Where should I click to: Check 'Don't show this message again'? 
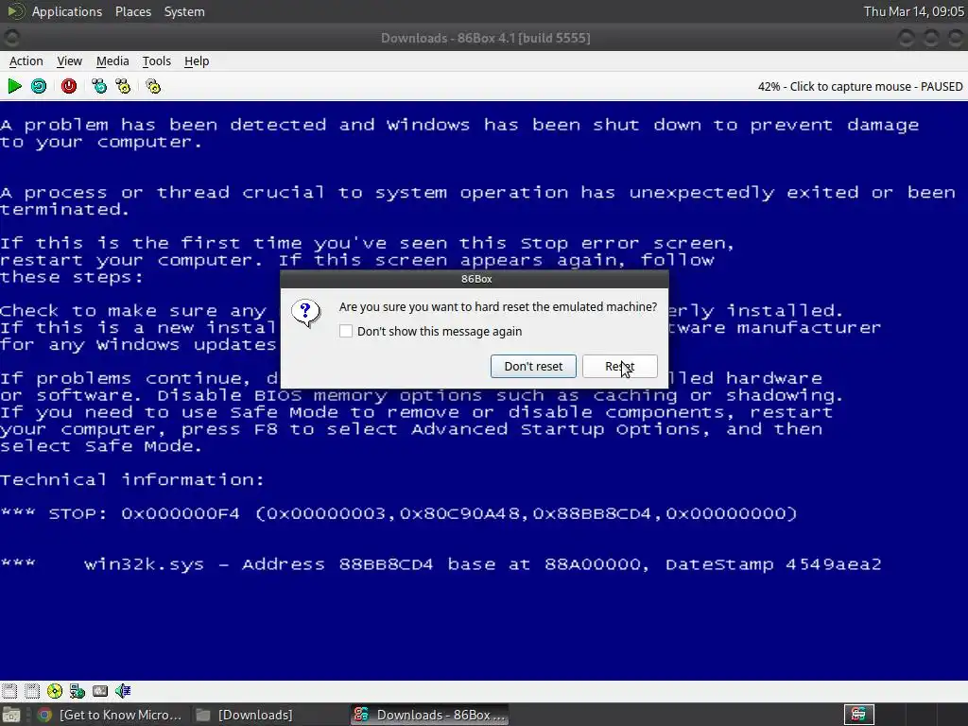[x=346, y=332]
